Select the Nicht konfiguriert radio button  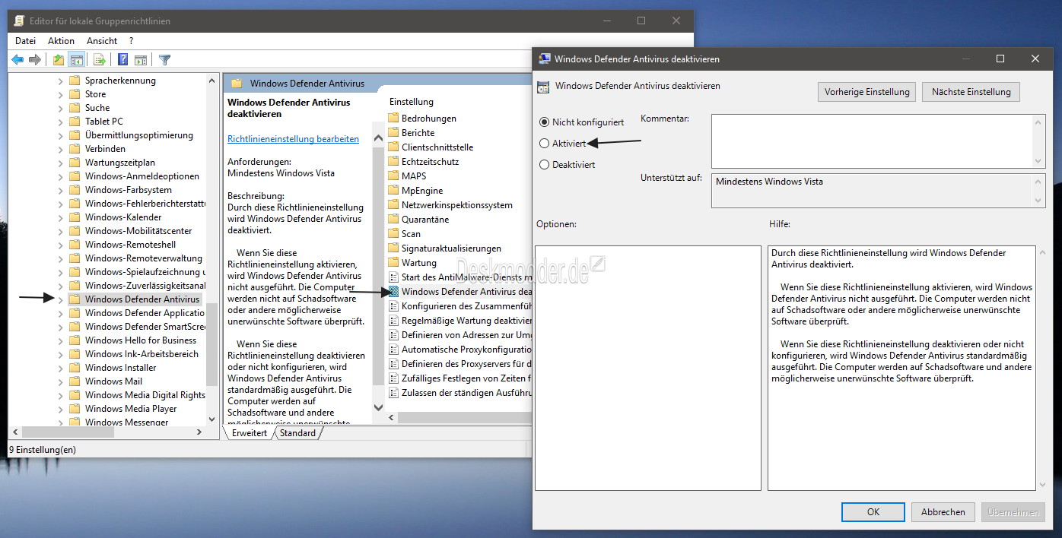pyautogui.click(x=544, y=122)
